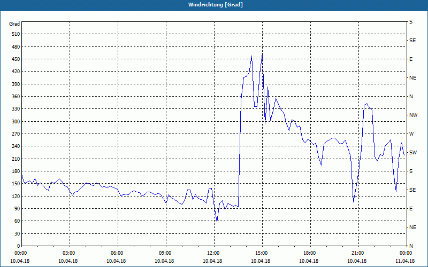
Task: Select the 0 y-axis value label
Action: 19,246
